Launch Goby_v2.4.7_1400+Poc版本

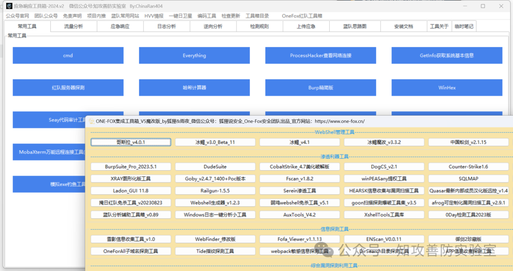[215, 179]
